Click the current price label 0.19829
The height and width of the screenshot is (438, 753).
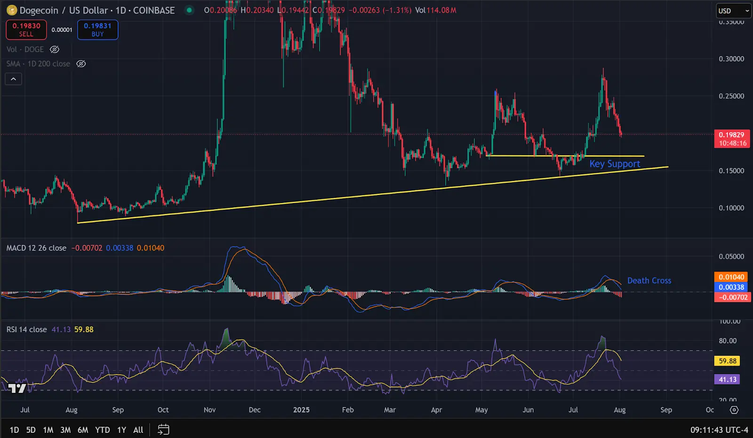click(x=732, y=135)
